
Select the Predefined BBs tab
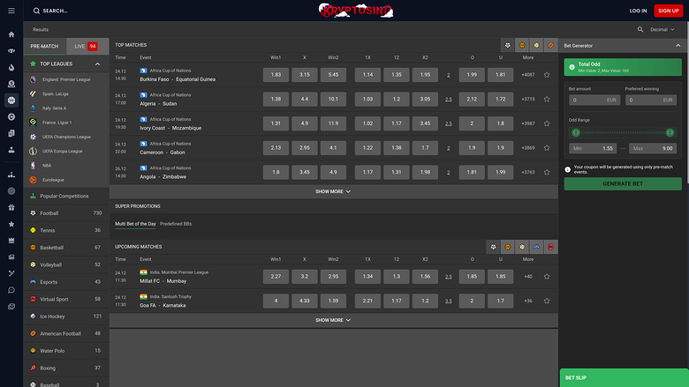tap(176, 224)
